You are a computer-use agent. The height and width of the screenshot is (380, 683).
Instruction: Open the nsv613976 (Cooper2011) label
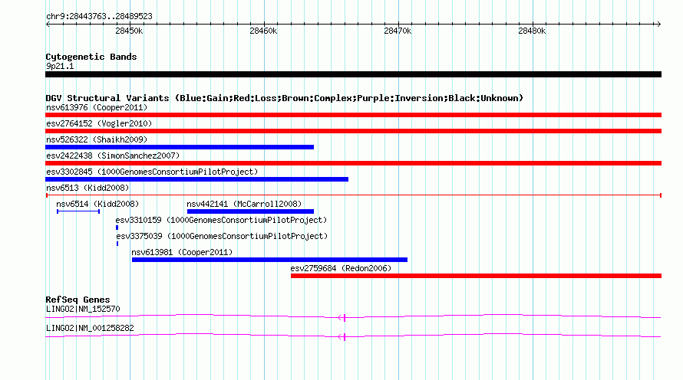[97, 107]
